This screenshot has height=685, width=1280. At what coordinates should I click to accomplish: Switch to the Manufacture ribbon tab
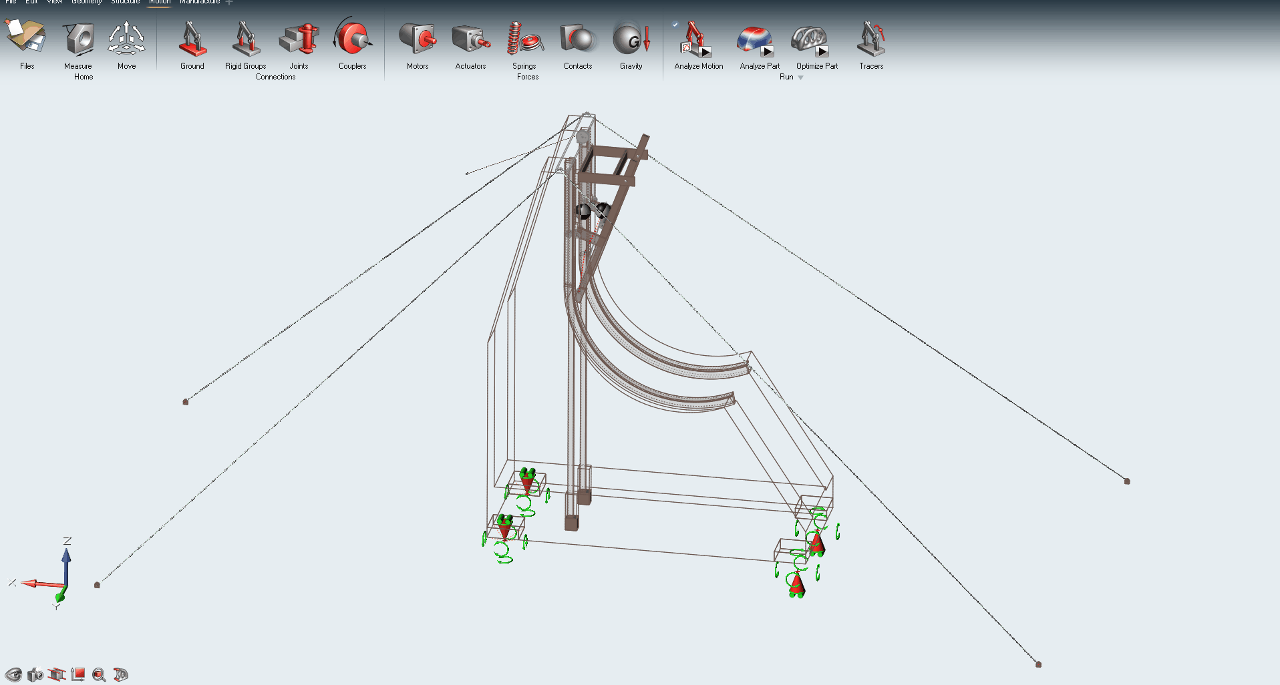pos(200,2)
